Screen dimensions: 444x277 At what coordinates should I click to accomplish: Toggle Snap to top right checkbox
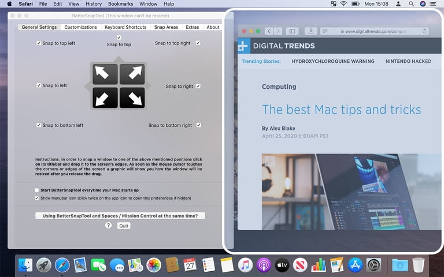[x=198, y=43]
